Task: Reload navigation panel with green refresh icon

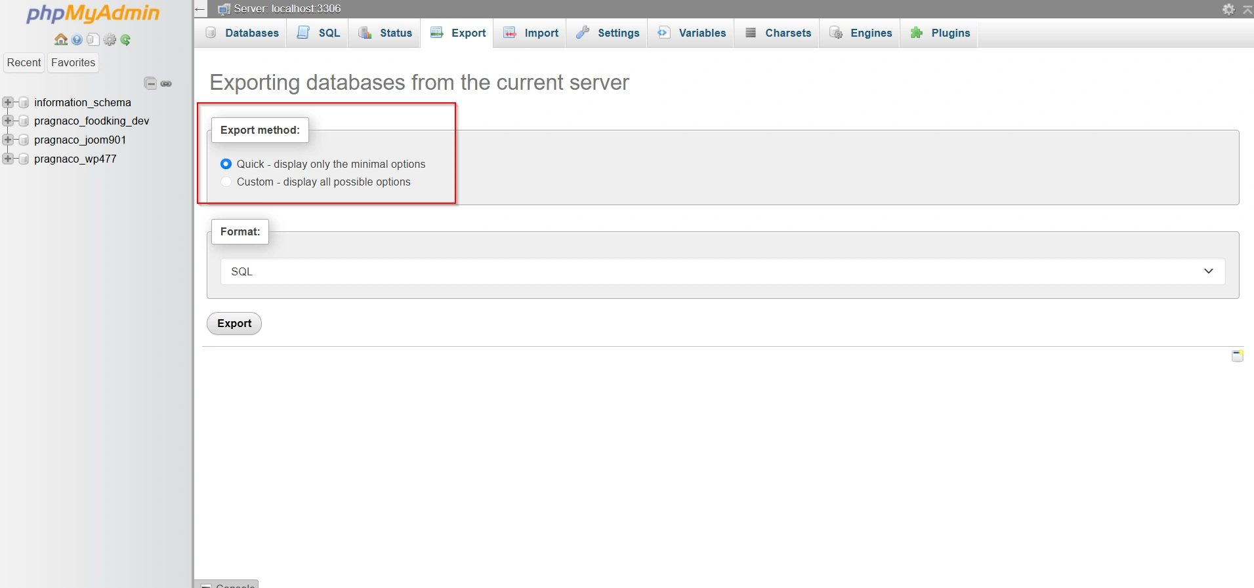Action: click(x=125, y=40)
